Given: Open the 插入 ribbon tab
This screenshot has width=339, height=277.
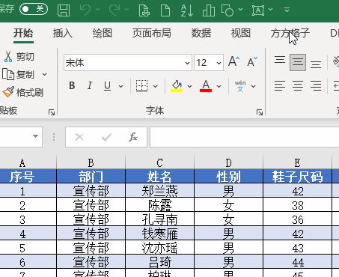Looking at the screenshot, I should 62,33.
